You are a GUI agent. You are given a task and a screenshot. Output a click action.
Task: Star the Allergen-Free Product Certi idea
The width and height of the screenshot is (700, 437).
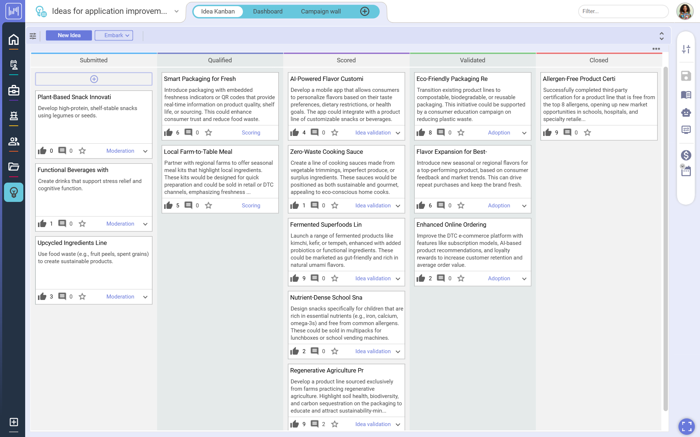click(587, 133)
